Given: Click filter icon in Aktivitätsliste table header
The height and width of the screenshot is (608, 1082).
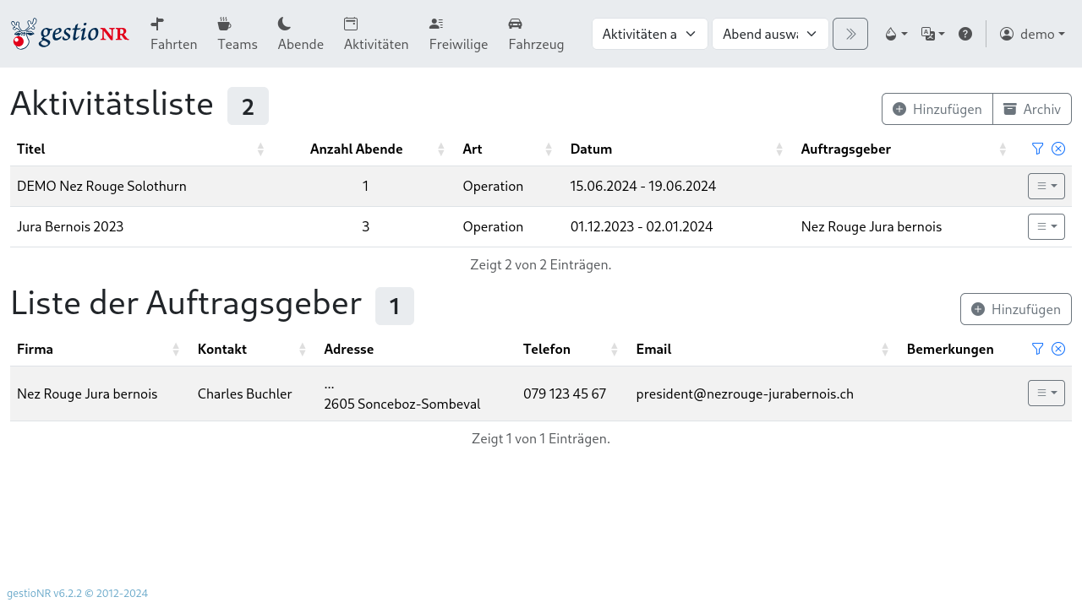Looking at the screenshot, I should click(1037, 149).
